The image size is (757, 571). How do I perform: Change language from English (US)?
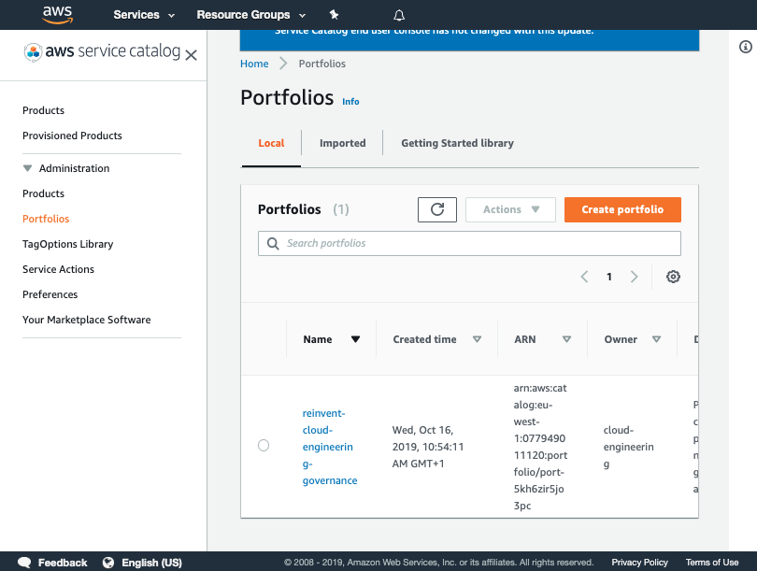pos(151,563)
